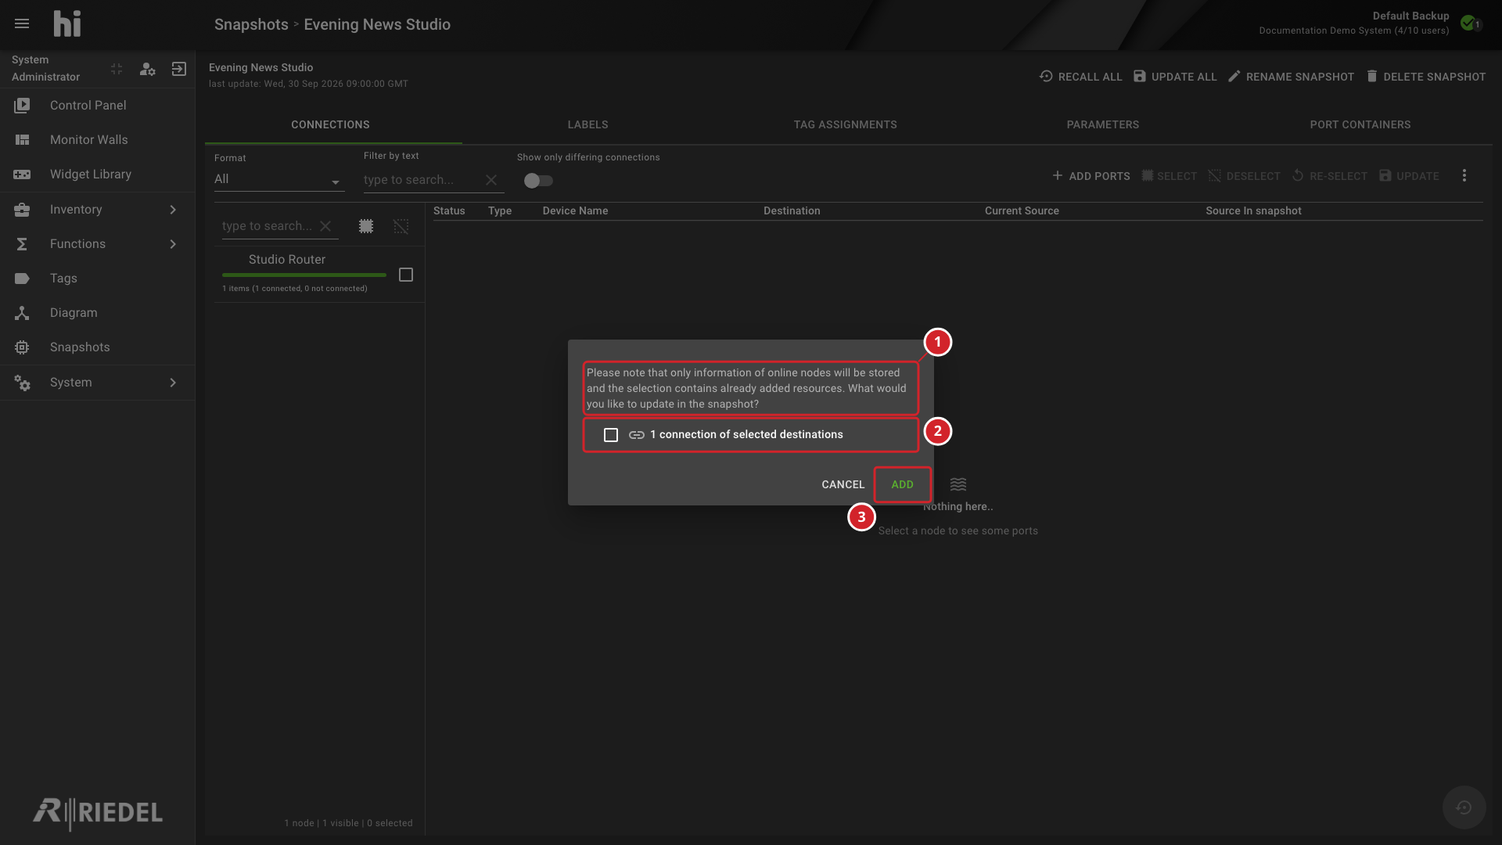Collapse sidebar with the compress arrows icon

[x=117, y=69]
